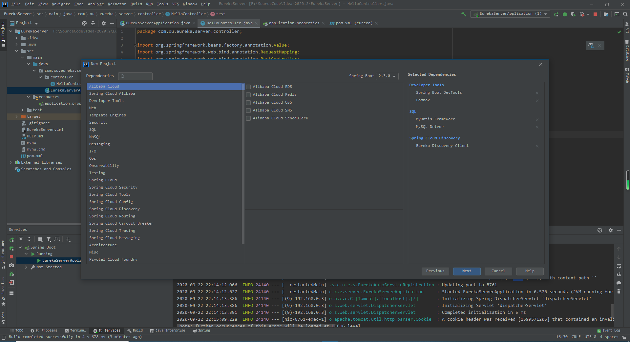Check Alibaba Cloud Redis dependency
The width and height of the screenshot is (630, 342).
tap(248, 95)
